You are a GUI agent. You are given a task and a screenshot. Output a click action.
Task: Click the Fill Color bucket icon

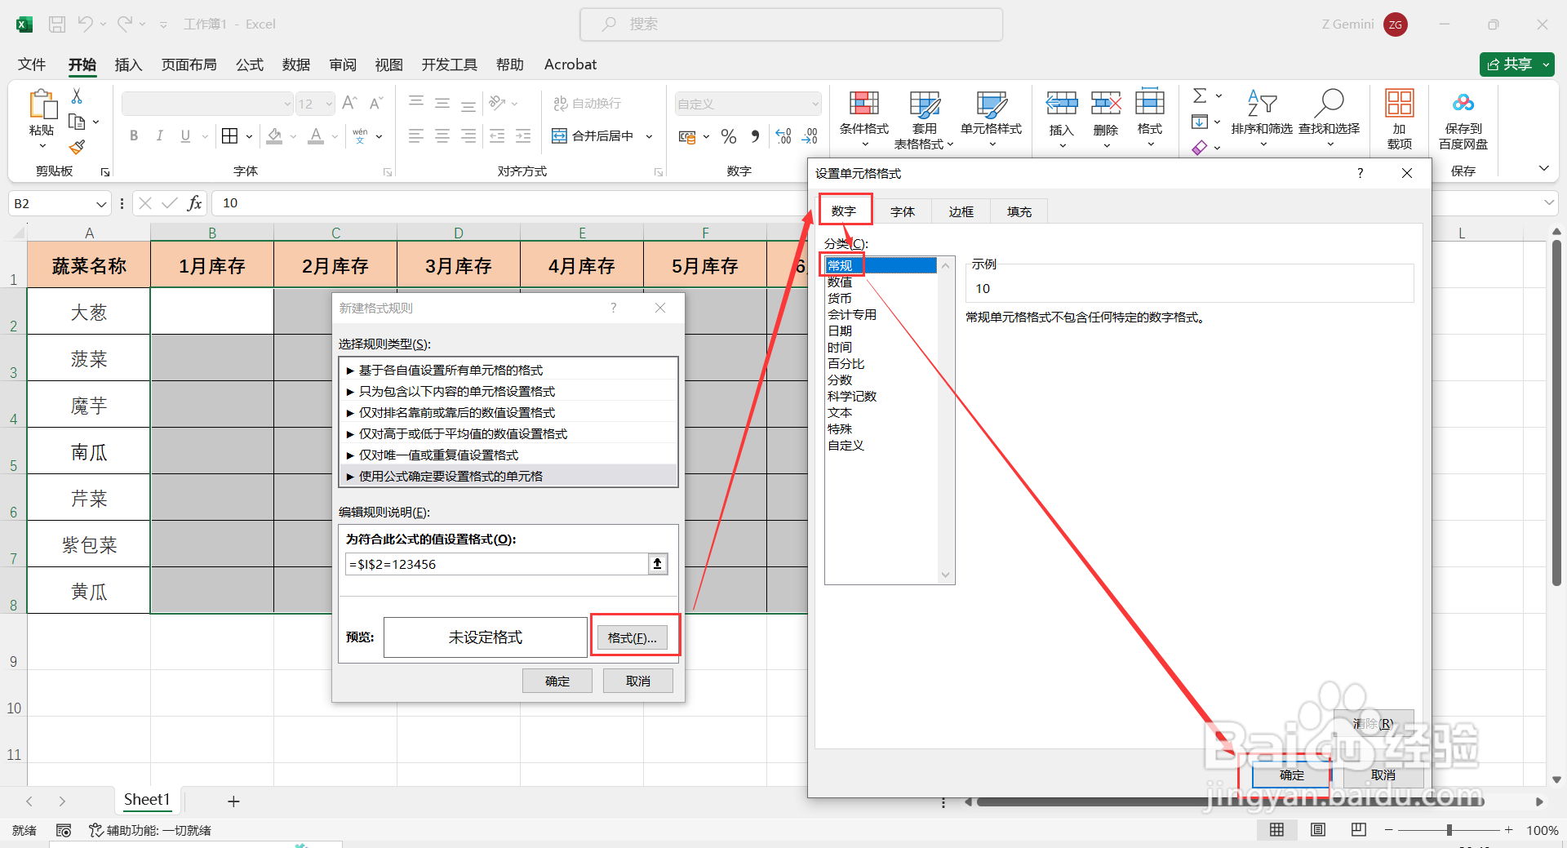tap(275, 135)
